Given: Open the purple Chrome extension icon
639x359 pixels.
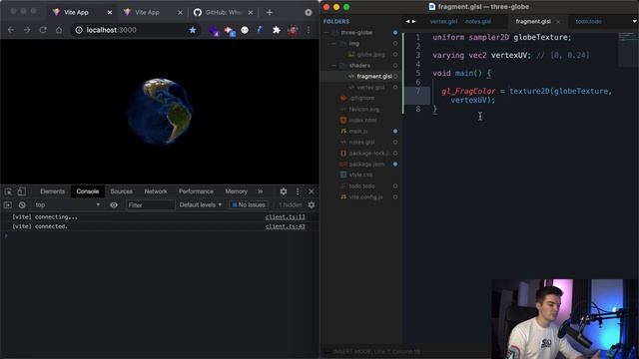Looking at the screenshot, I should [x=214, y=31].
